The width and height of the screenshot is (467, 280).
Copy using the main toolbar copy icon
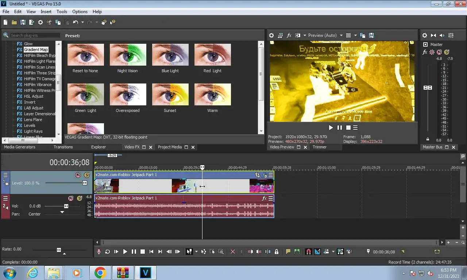[x=58, y=22]
